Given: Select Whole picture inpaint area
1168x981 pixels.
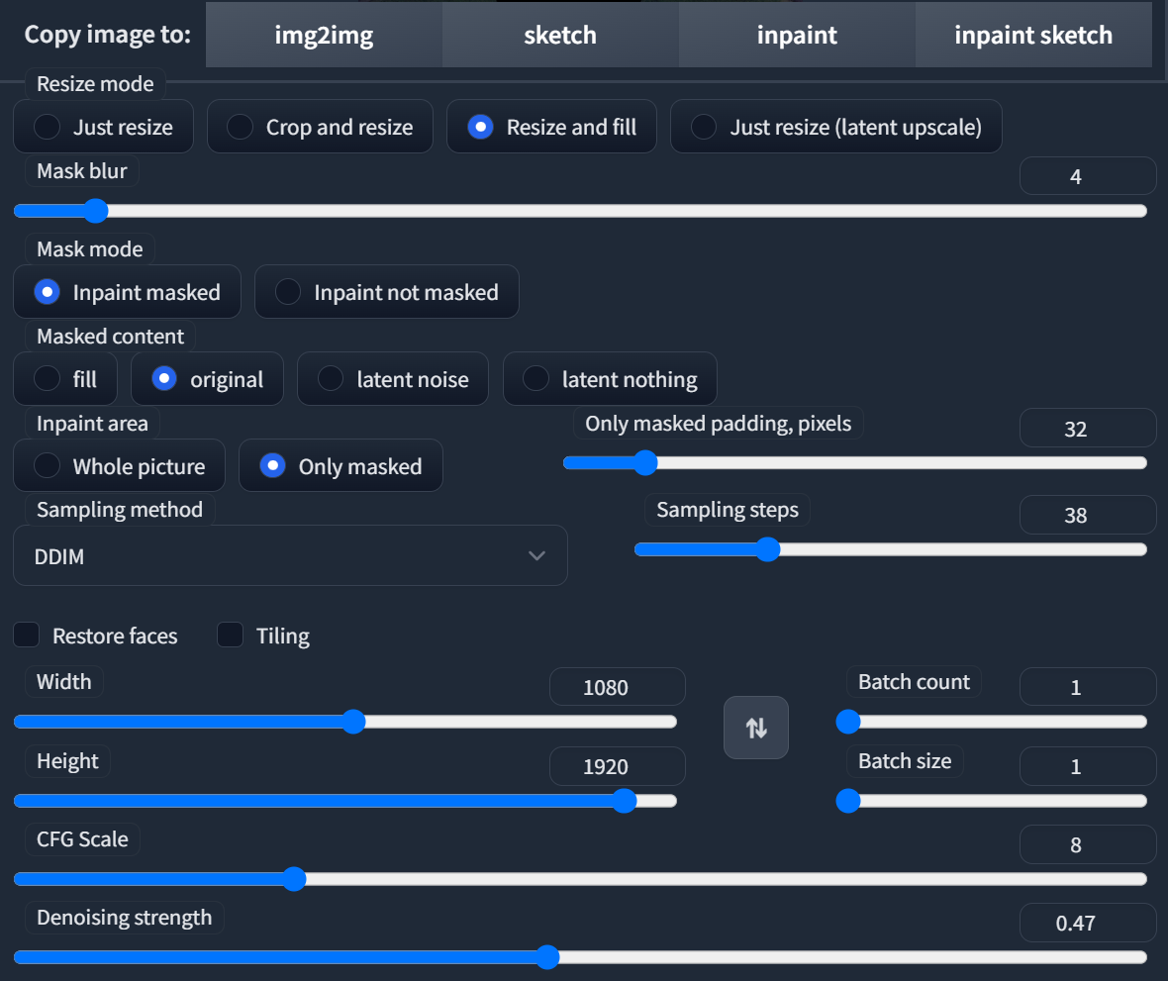Looking at the screenshot, I should pyautogui.click(x=119, y=465).
